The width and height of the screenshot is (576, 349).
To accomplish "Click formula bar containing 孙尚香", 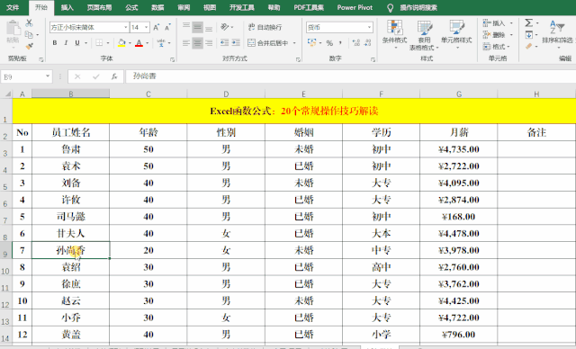I will pyautogui.click(x=350, y=76).
